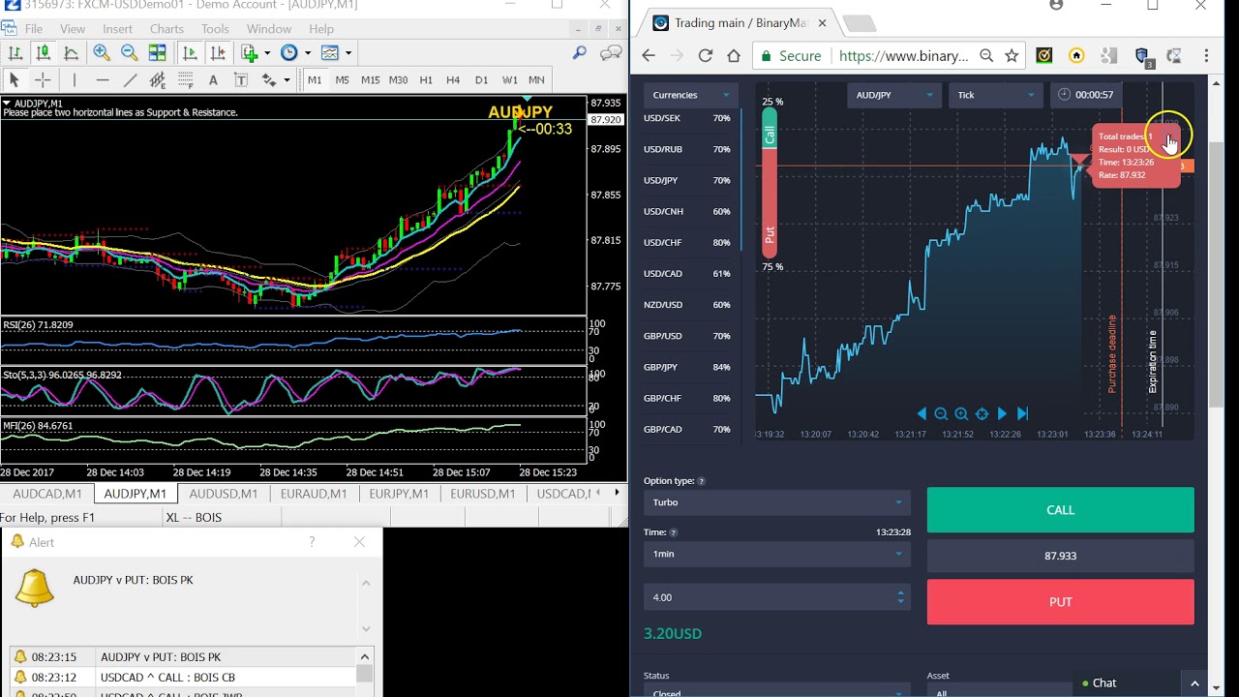Go to Chrome home page
Viewport: 1239px width, 697px height.
734,56
